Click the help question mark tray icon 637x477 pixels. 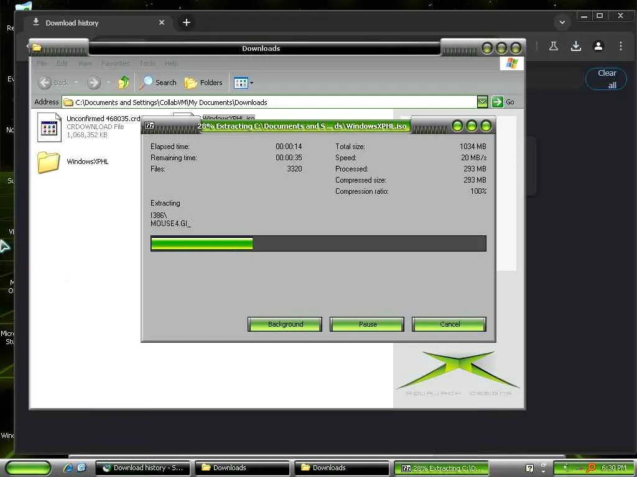tap(529, 468)
